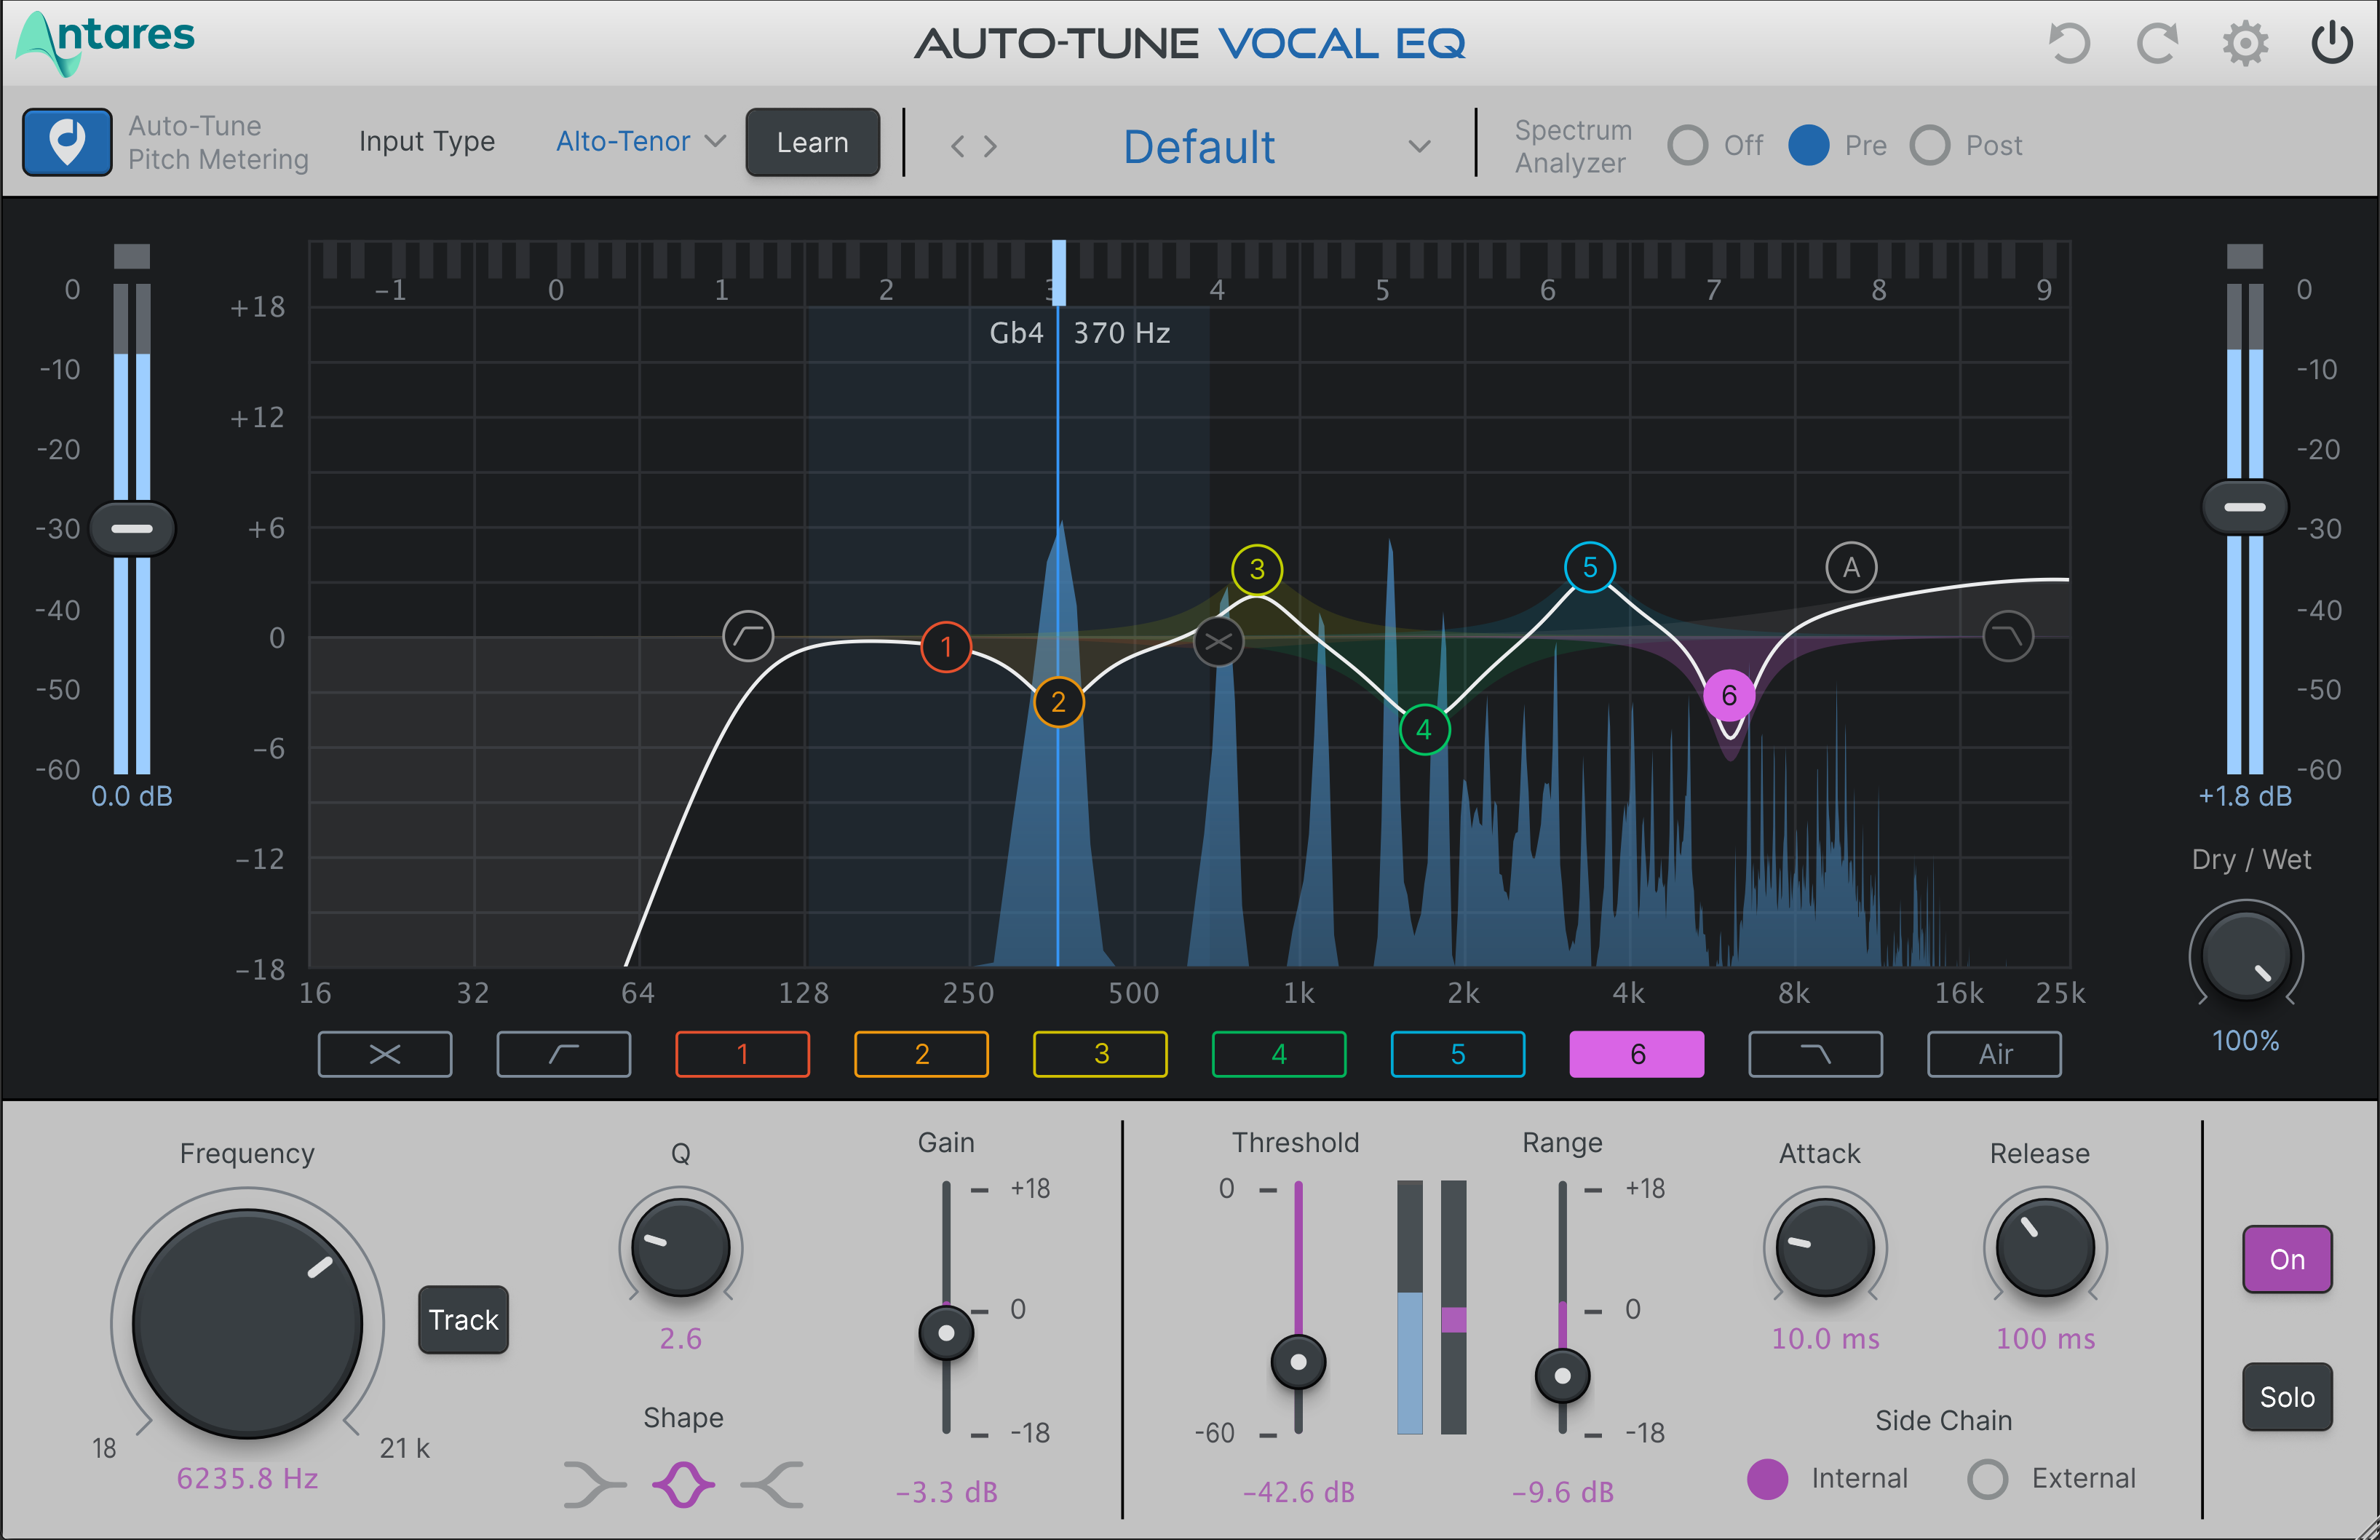The width and height of the screenshot is (2380, 1540).
Task: Open the Auto-Tune Pitch Metering panel
Action: pos(66,142)
